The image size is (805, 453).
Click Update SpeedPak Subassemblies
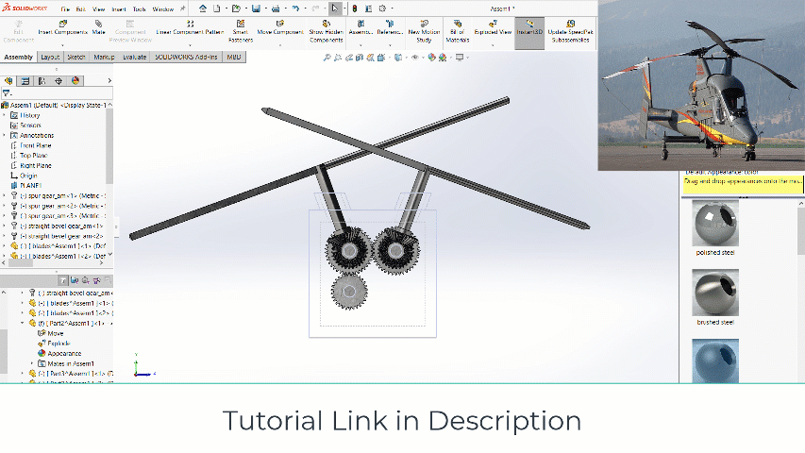coord(570,31)
